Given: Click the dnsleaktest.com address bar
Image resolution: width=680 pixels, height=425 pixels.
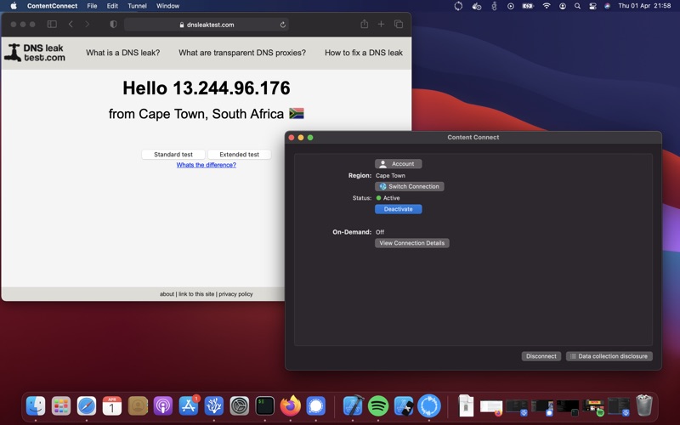Looking at the screenshot, I should tap(207, 25).
